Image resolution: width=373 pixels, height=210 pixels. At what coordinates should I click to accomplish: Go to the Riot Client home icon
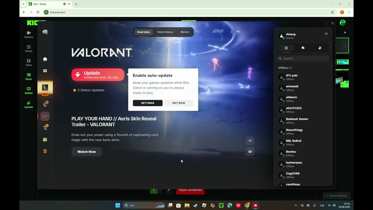[45, 59]
